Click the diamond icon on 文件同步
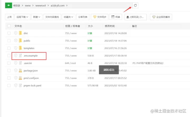The height and width of the screenshot is (117, 190). click(95, 17)
